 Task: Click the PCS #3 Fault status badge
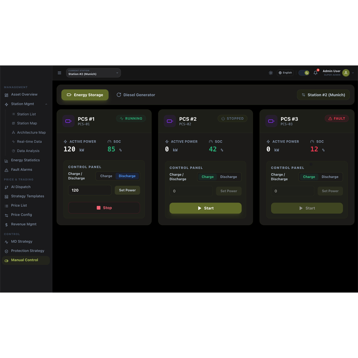(x=337, y=119)
